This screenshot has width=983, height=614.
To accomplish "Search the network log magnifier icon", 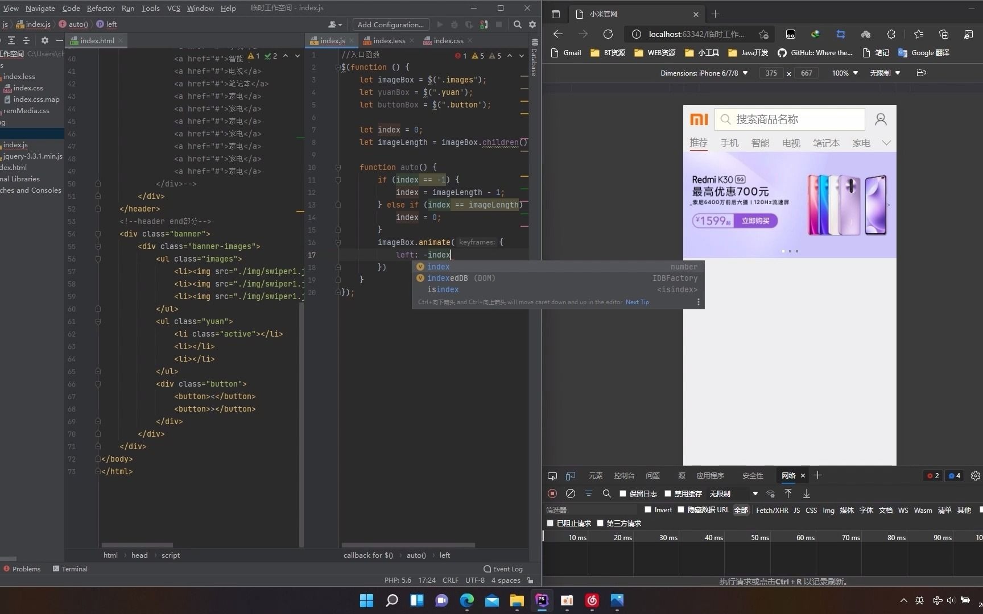I will coord(607,493).
